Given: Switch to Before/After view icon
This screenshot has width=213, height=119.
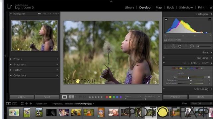Looking at the screenshot, I should pyautogui.click(x=71, y=97).
